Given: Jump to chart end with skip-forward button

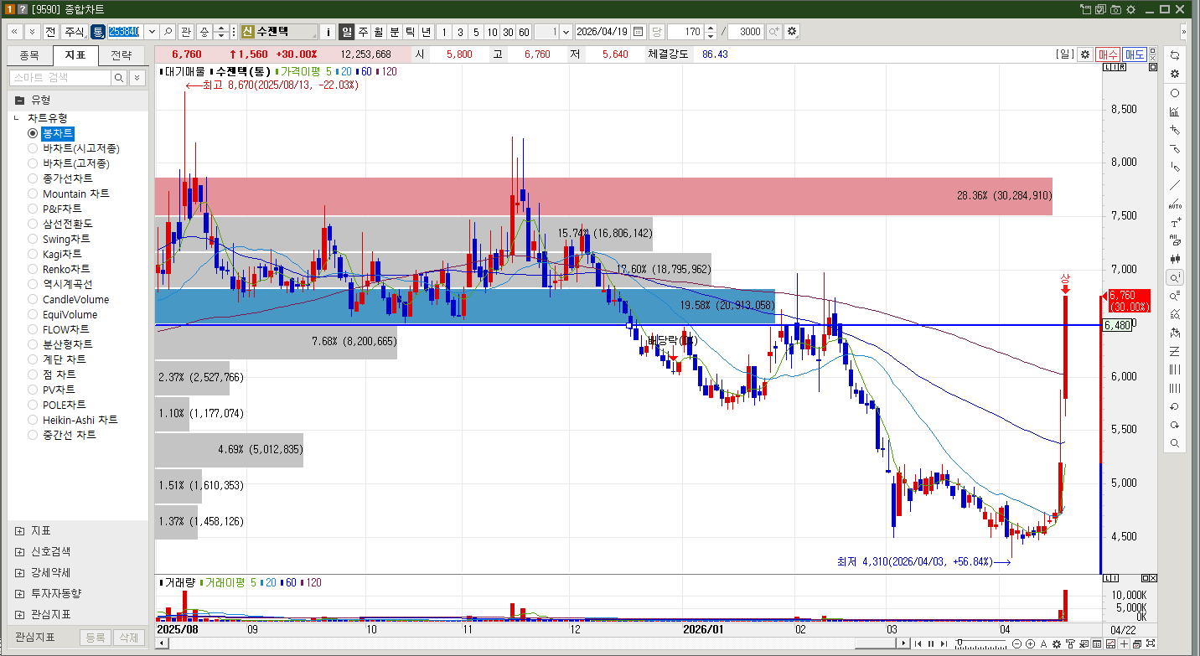Looking at the screenshot, I should 944,644.
